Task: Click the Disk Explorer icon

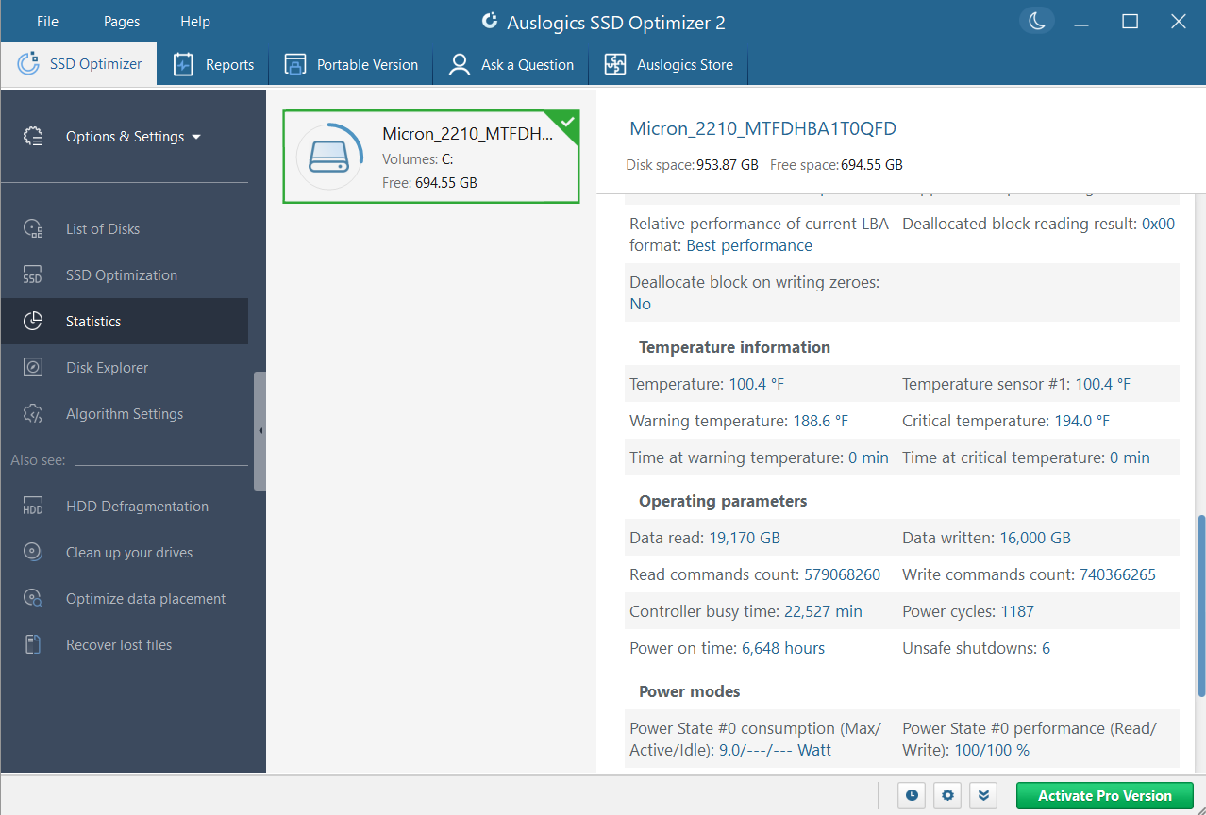Action: [x=33, y=367]
